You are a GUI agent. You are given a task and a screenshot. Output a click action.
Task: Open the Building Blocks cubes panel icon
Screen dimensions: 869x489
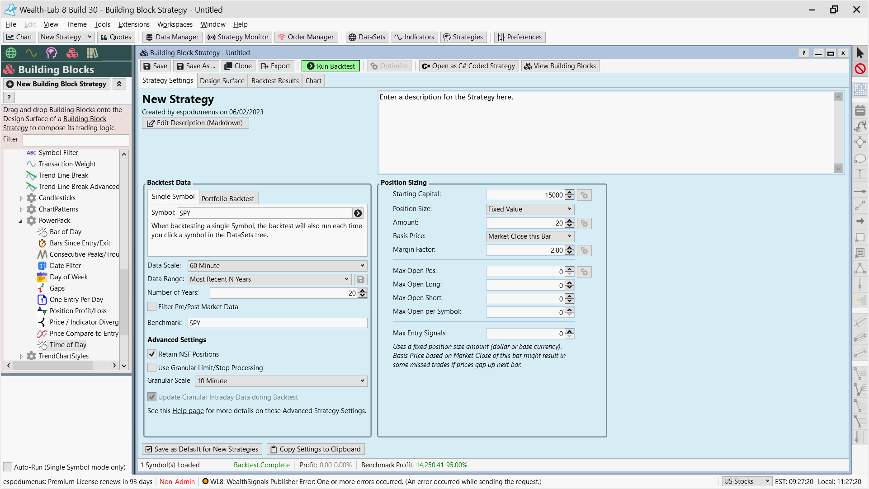[72, 53]
